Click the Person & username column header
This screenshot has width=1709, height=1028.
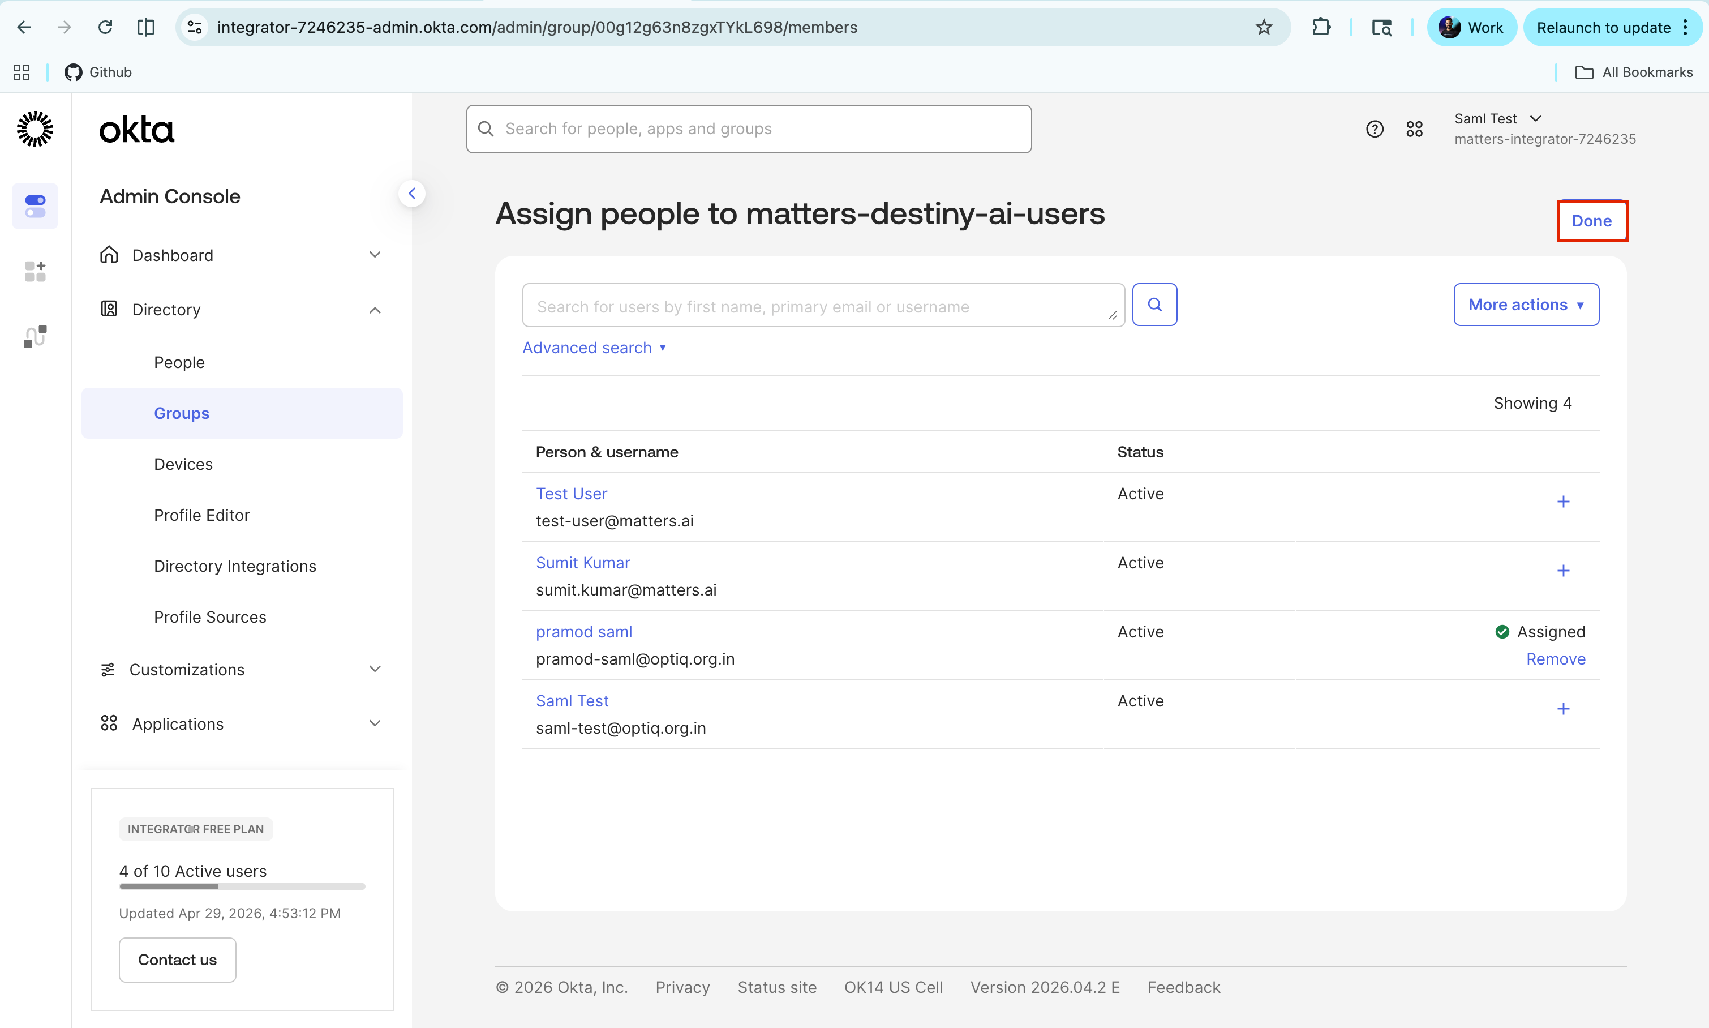click(x=607, y=452)
